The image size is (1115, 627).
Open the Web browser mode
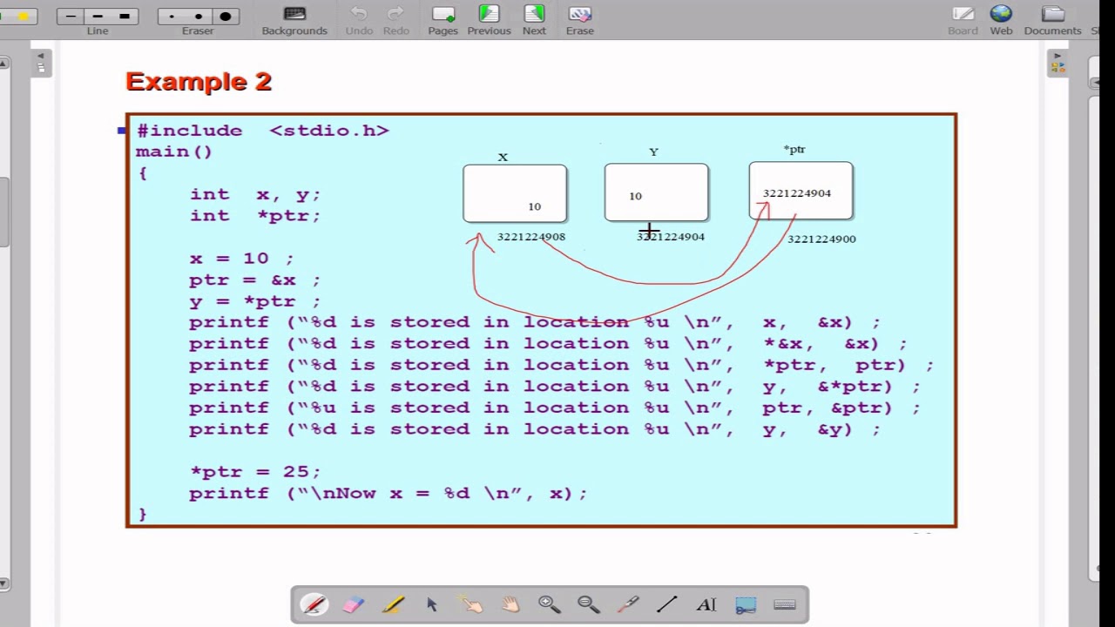1001,21
